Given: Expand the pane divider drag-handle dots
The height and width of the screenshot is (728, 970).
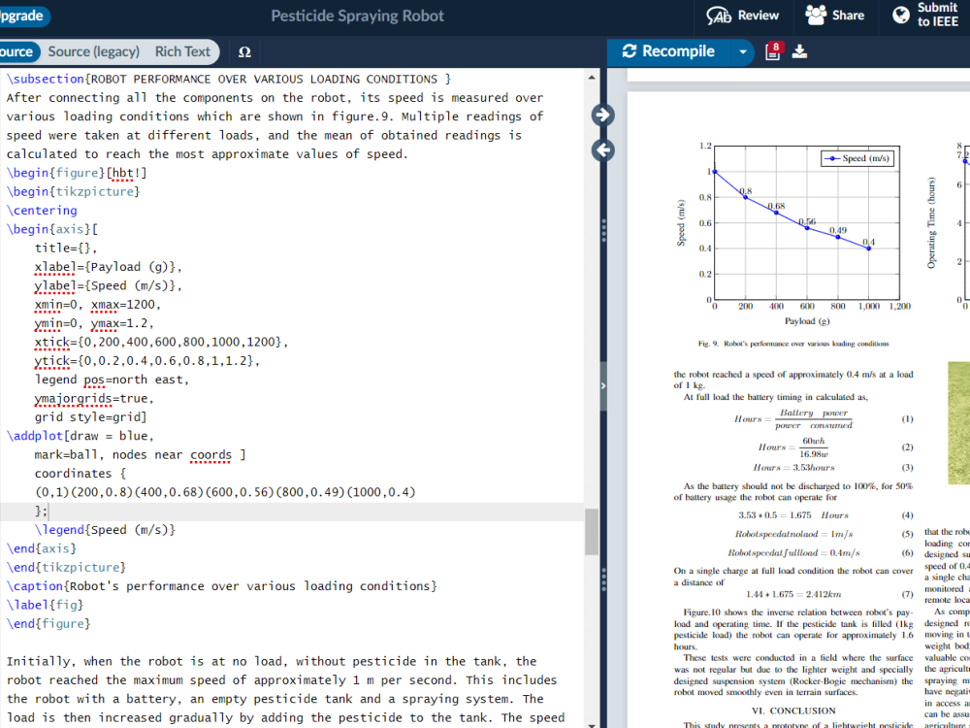Looking at the screenshot, I should (605, 230).
